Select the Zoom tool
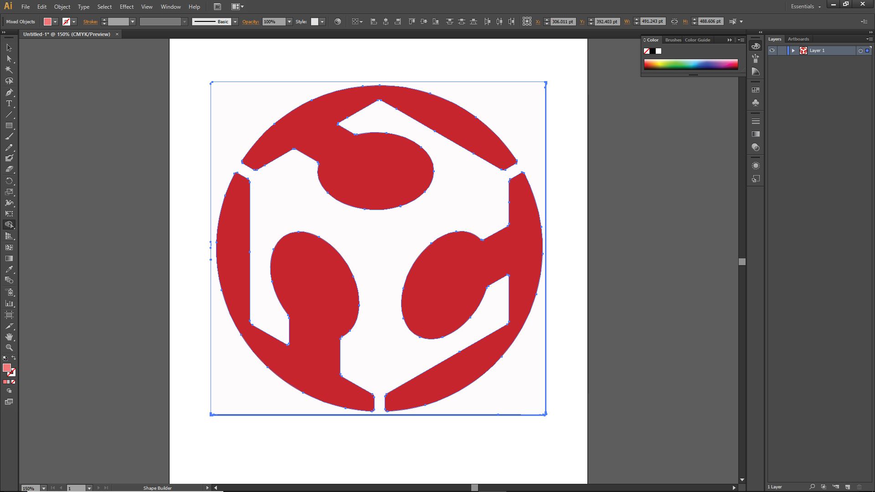This screenshot has width=875, height=492. 9,348
